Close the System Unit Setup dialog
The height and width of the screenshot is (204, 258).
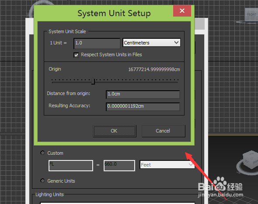coord(182,11)
